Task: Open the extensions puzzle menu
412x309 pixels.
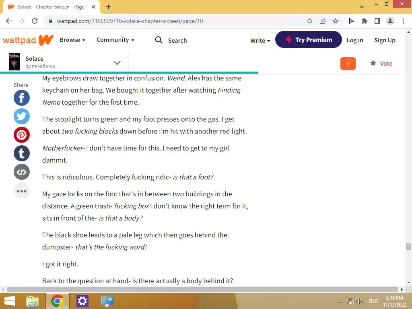Action: pyautogui.click(x=364, y=21)
